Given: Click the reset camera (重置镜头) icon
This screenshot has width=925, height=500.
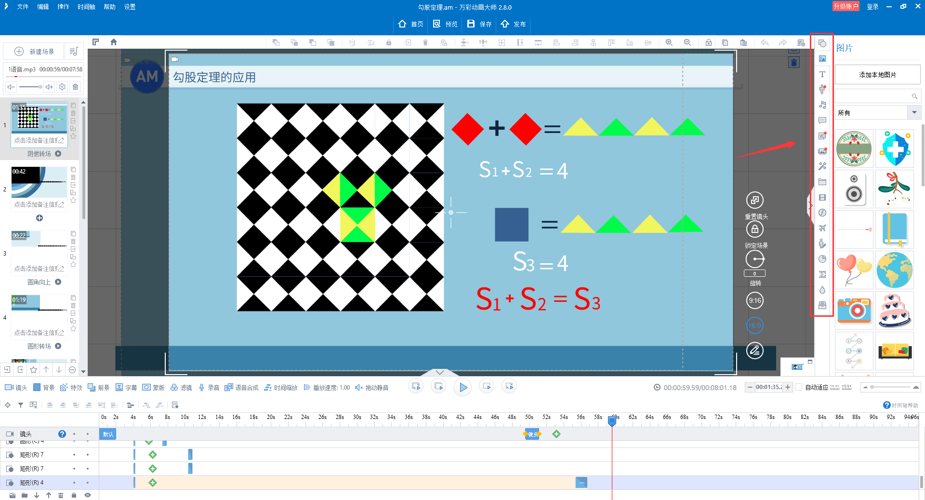Looking at the screenshot, I should (x=755, y=200).
